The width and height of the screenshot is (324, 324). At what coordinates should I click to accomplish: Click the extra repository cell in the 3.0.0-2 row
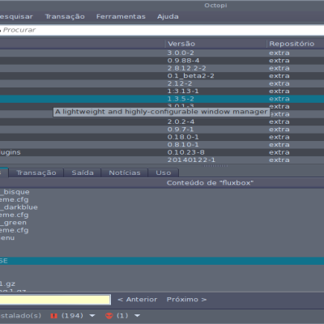279,53
